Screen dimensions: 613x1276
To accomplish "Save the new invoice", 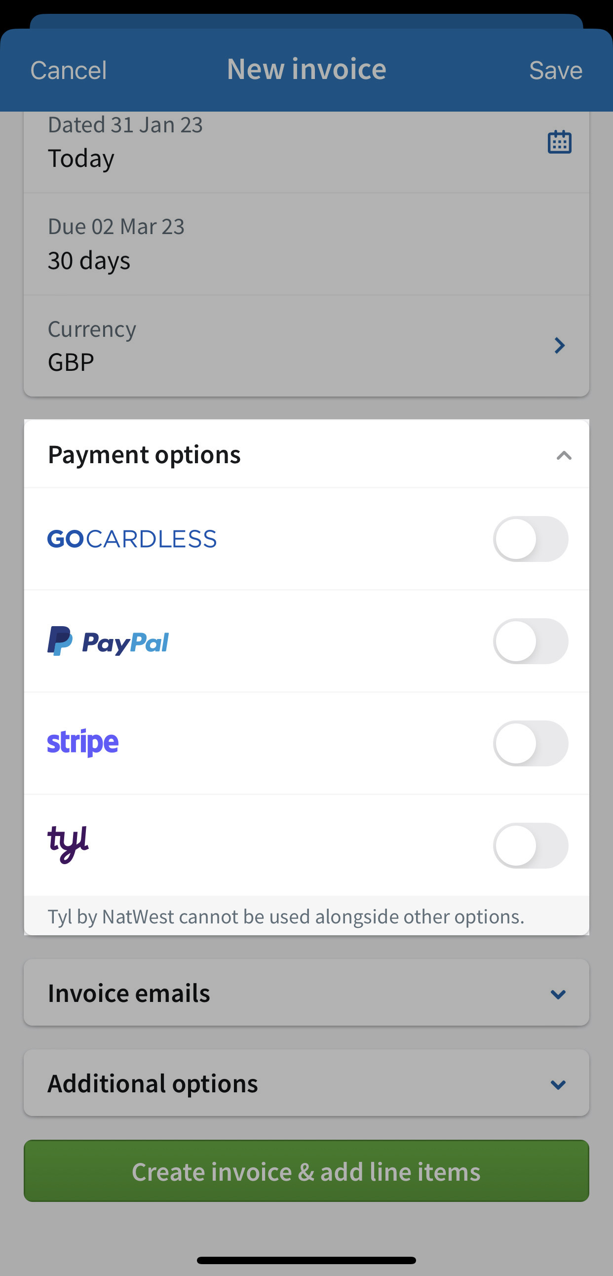I will pos(556,70).
